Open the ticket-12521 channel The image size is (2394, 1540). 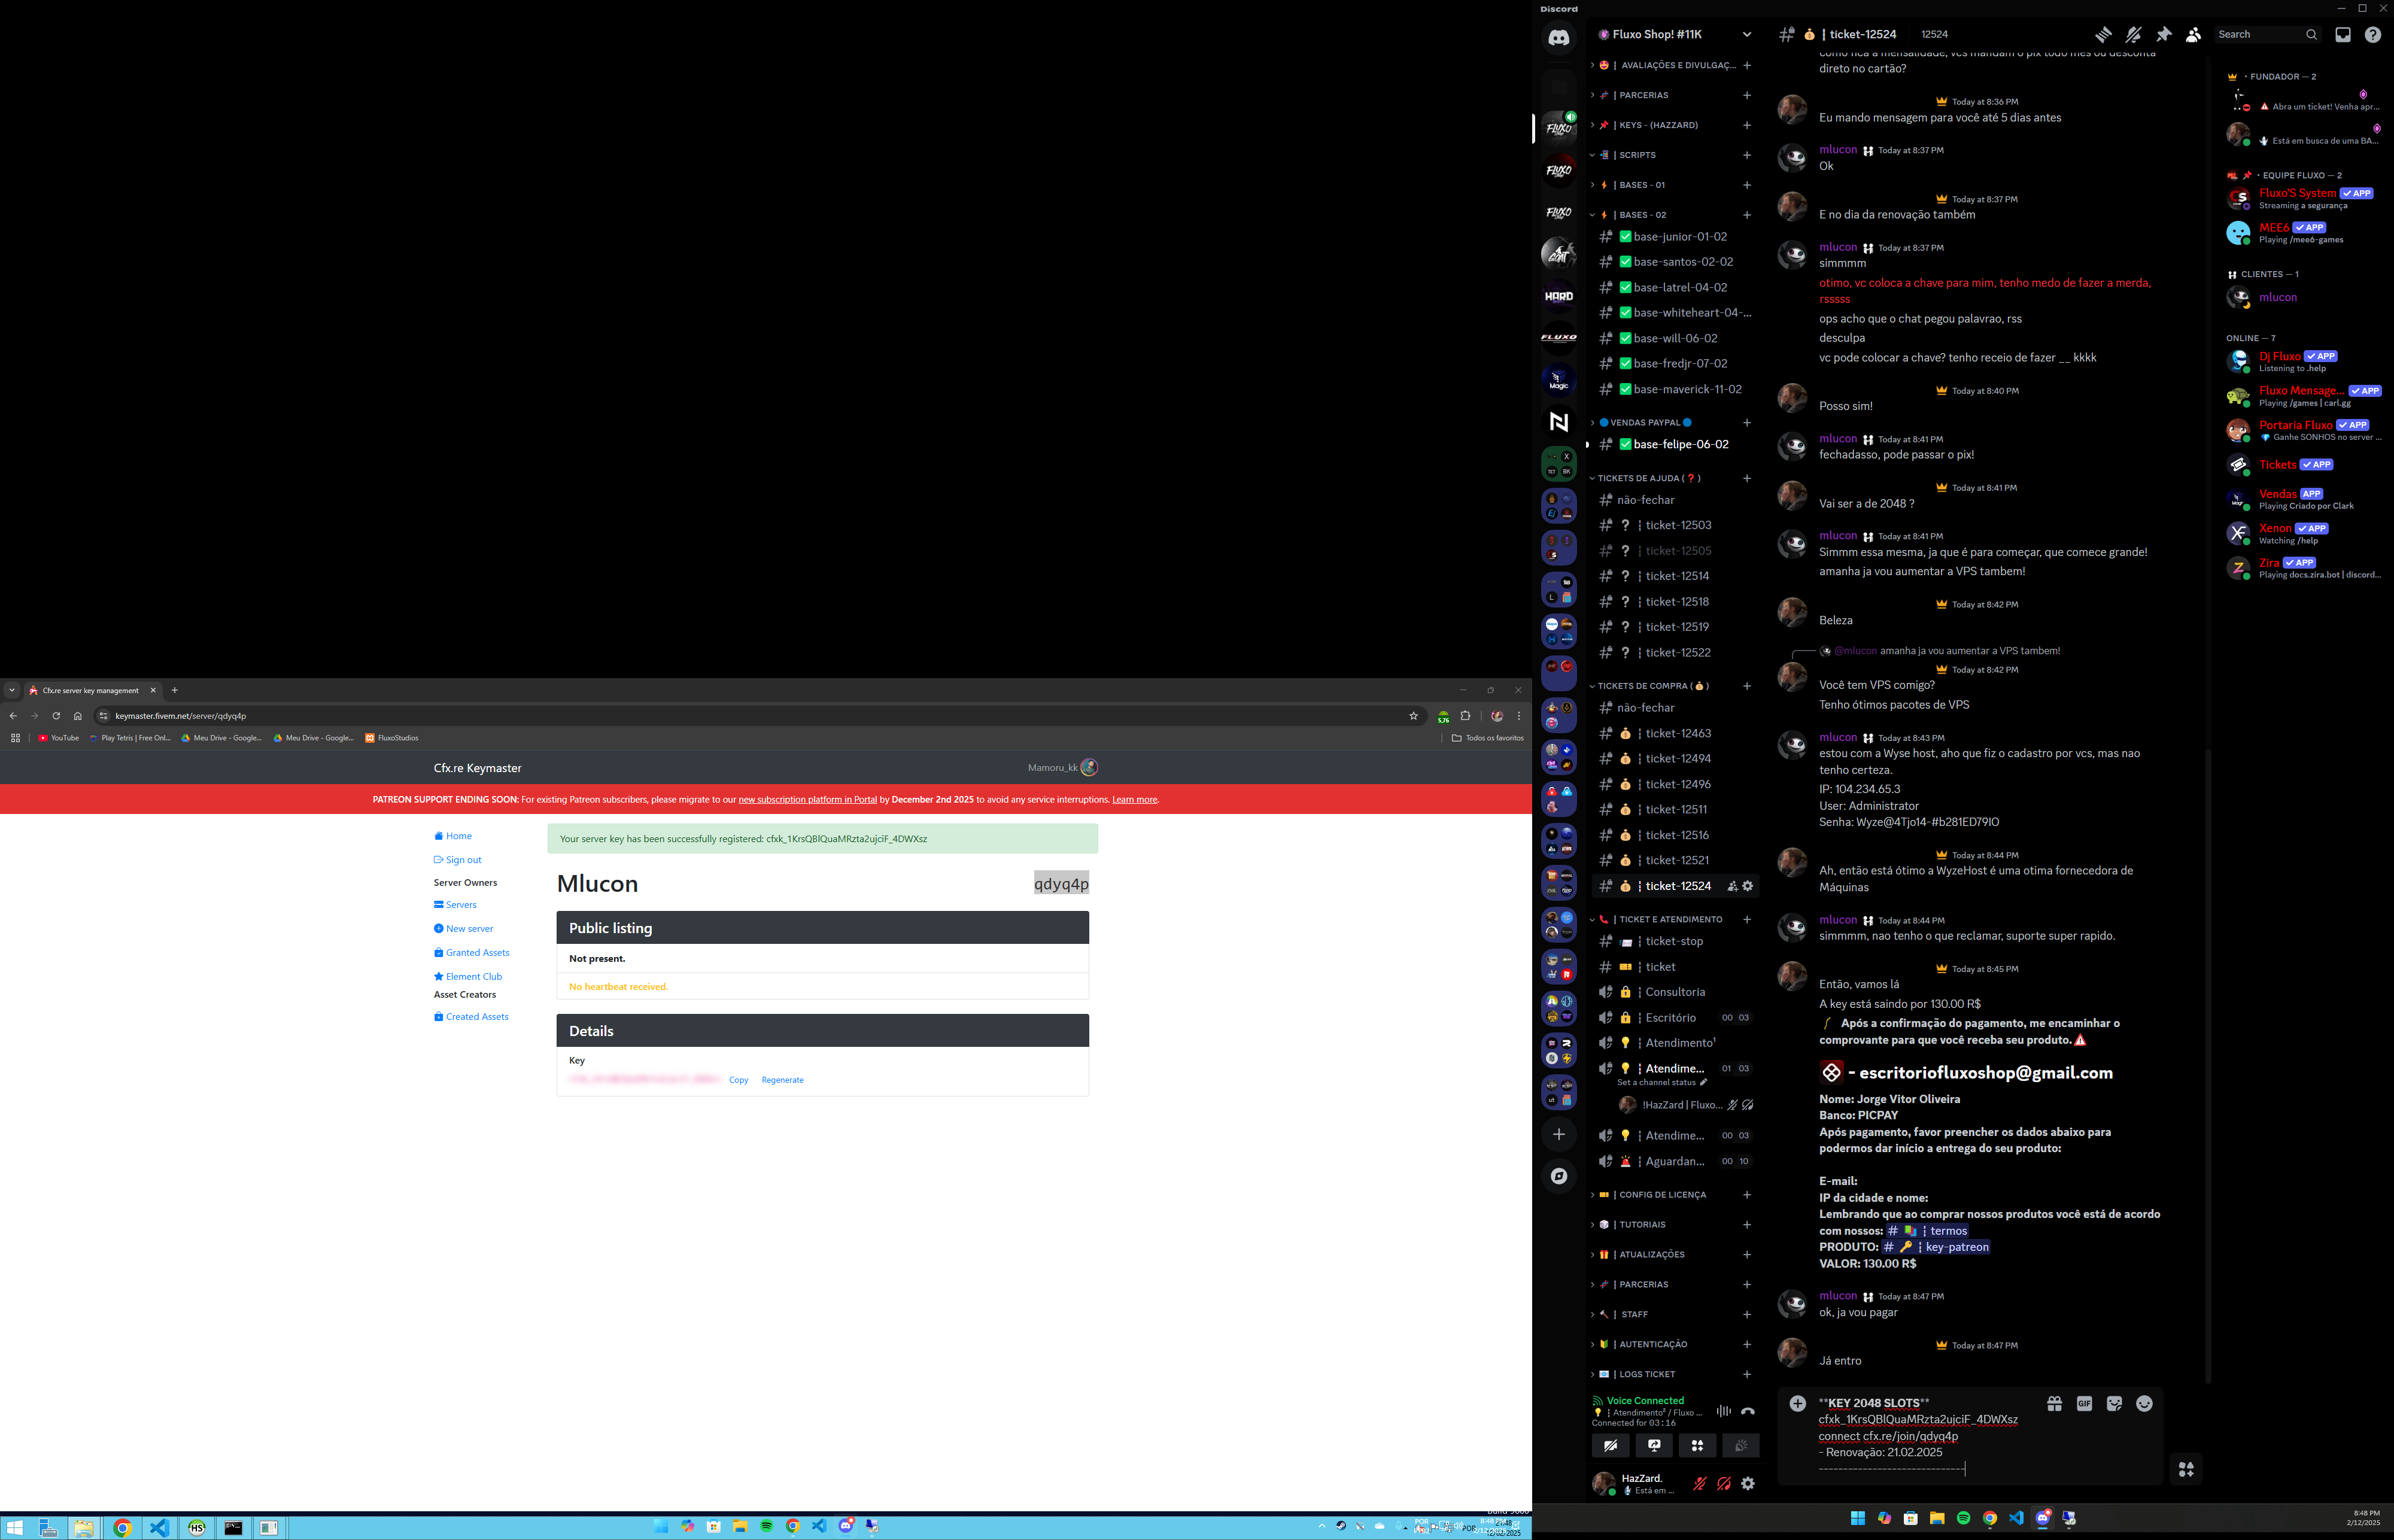pyautogui.click(x=1677, y=860)
